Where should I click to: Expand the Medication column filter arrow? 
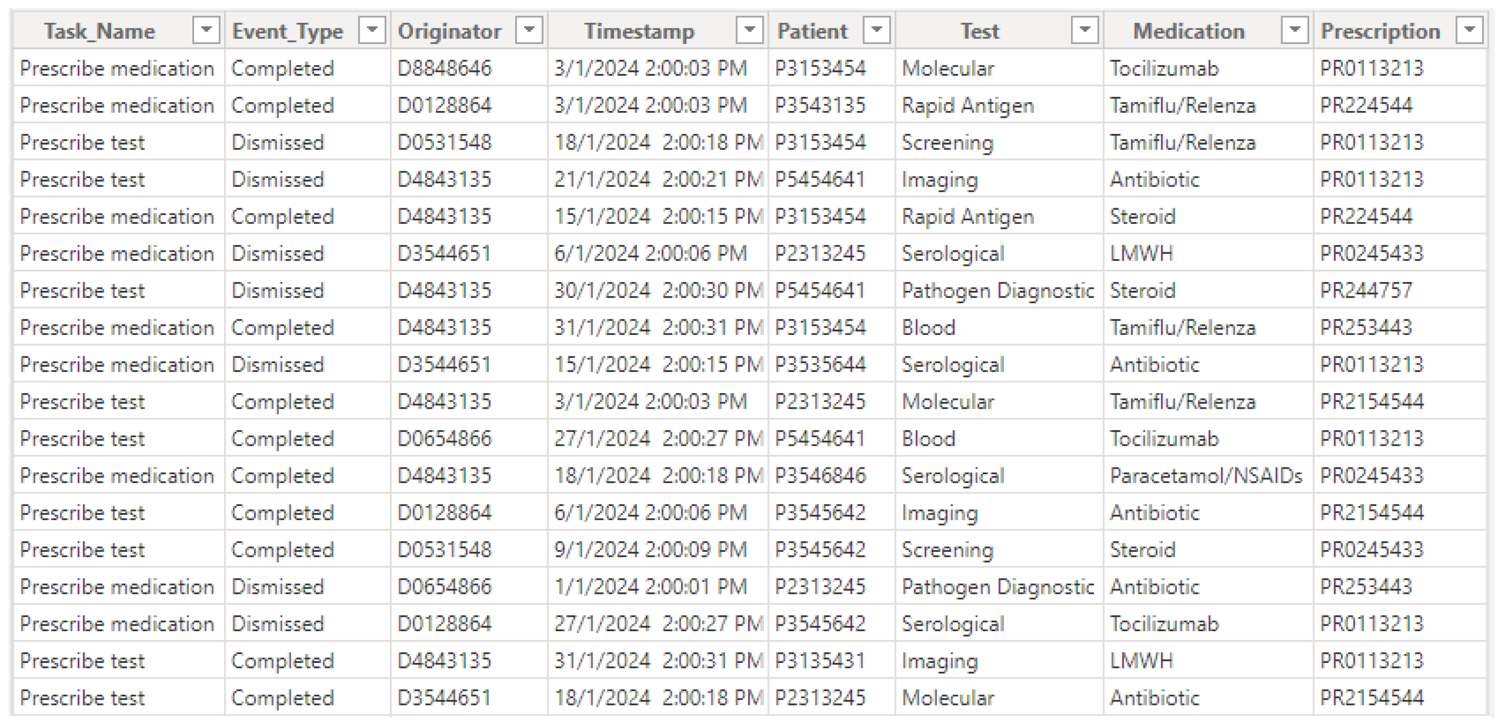[1295, 30]
